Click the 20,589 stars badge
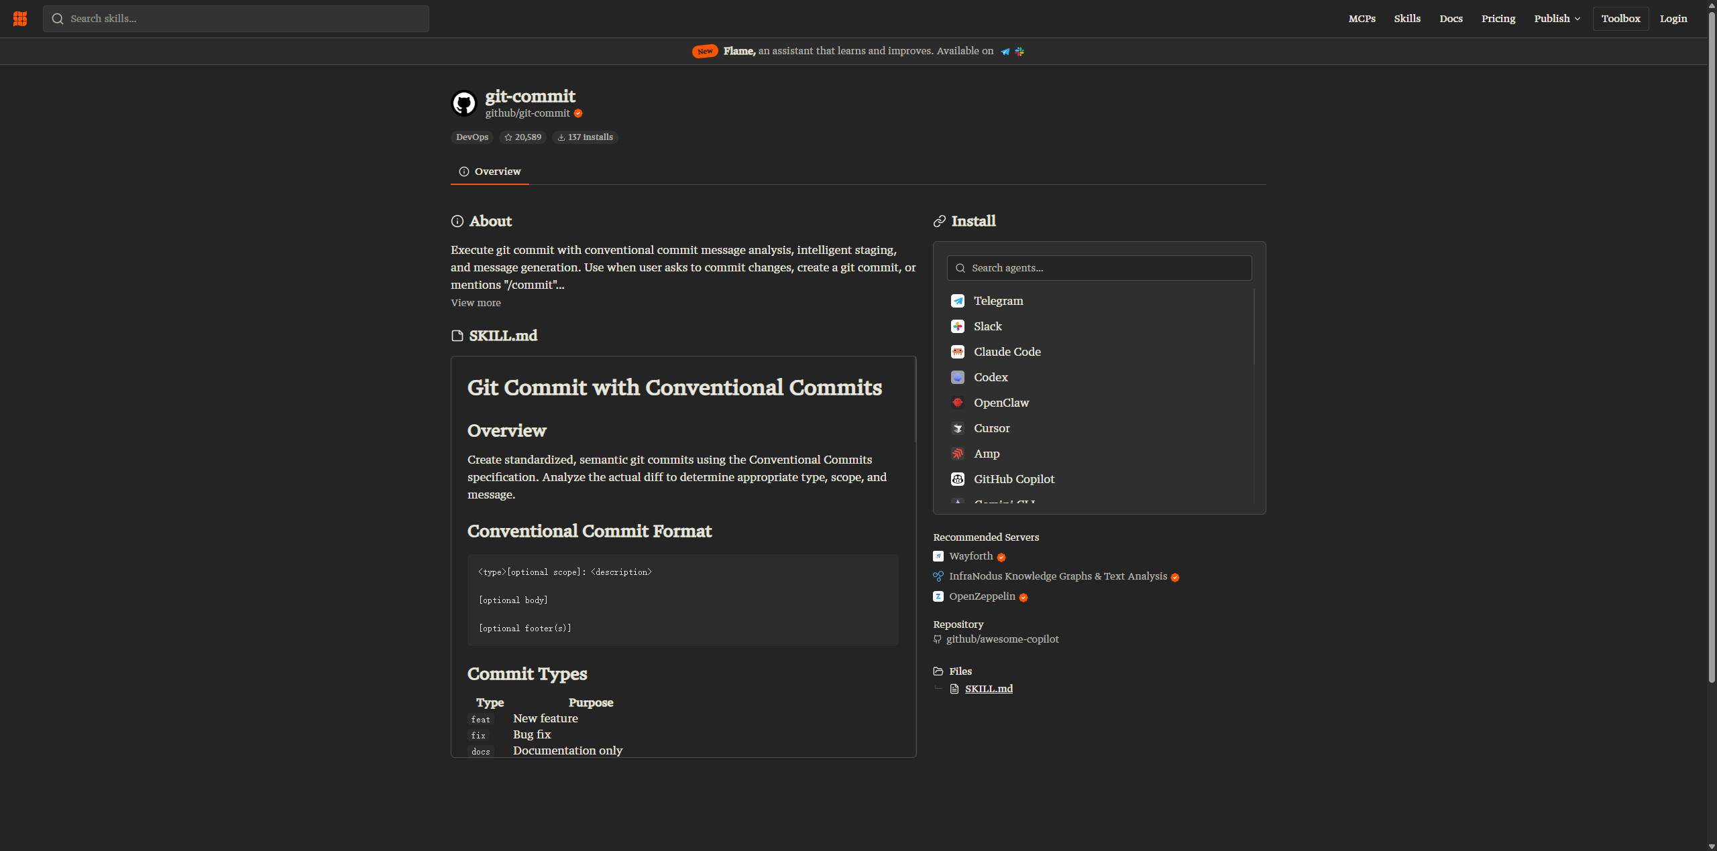Screen dimensions: 1717x851 (522, 137)
